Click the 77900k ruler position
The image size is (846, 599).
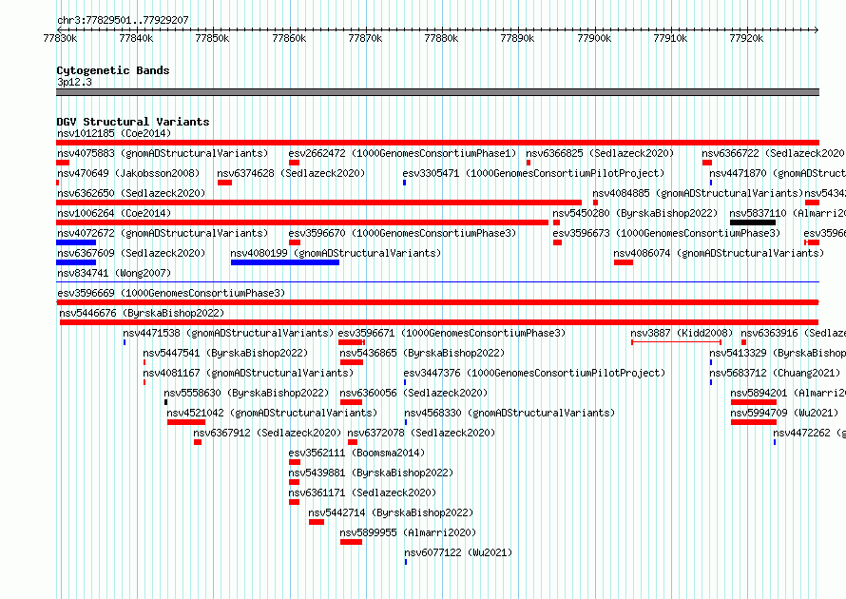click(594, 38)
